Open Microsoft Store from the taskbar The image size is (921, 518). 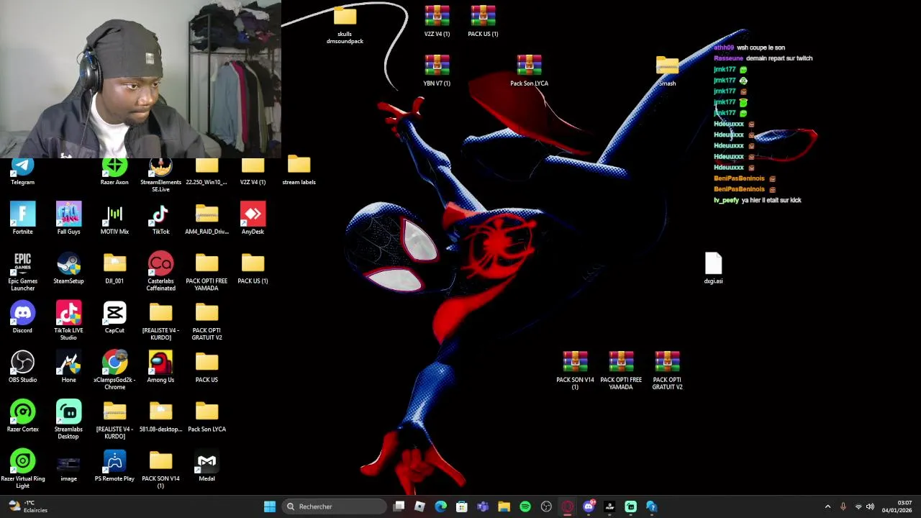click(462, 506)
